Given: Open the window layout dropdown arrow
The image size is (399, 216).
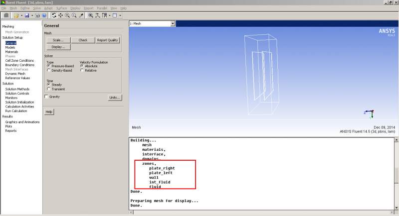Looking at the screenshot, I should click(120, 15).
